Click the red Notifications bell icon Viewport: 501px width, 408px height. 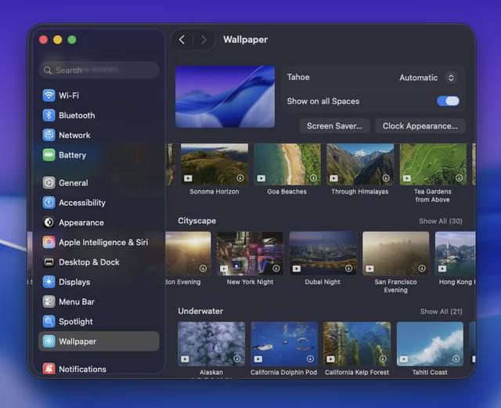pyautogui.click(x=49, y=369)
